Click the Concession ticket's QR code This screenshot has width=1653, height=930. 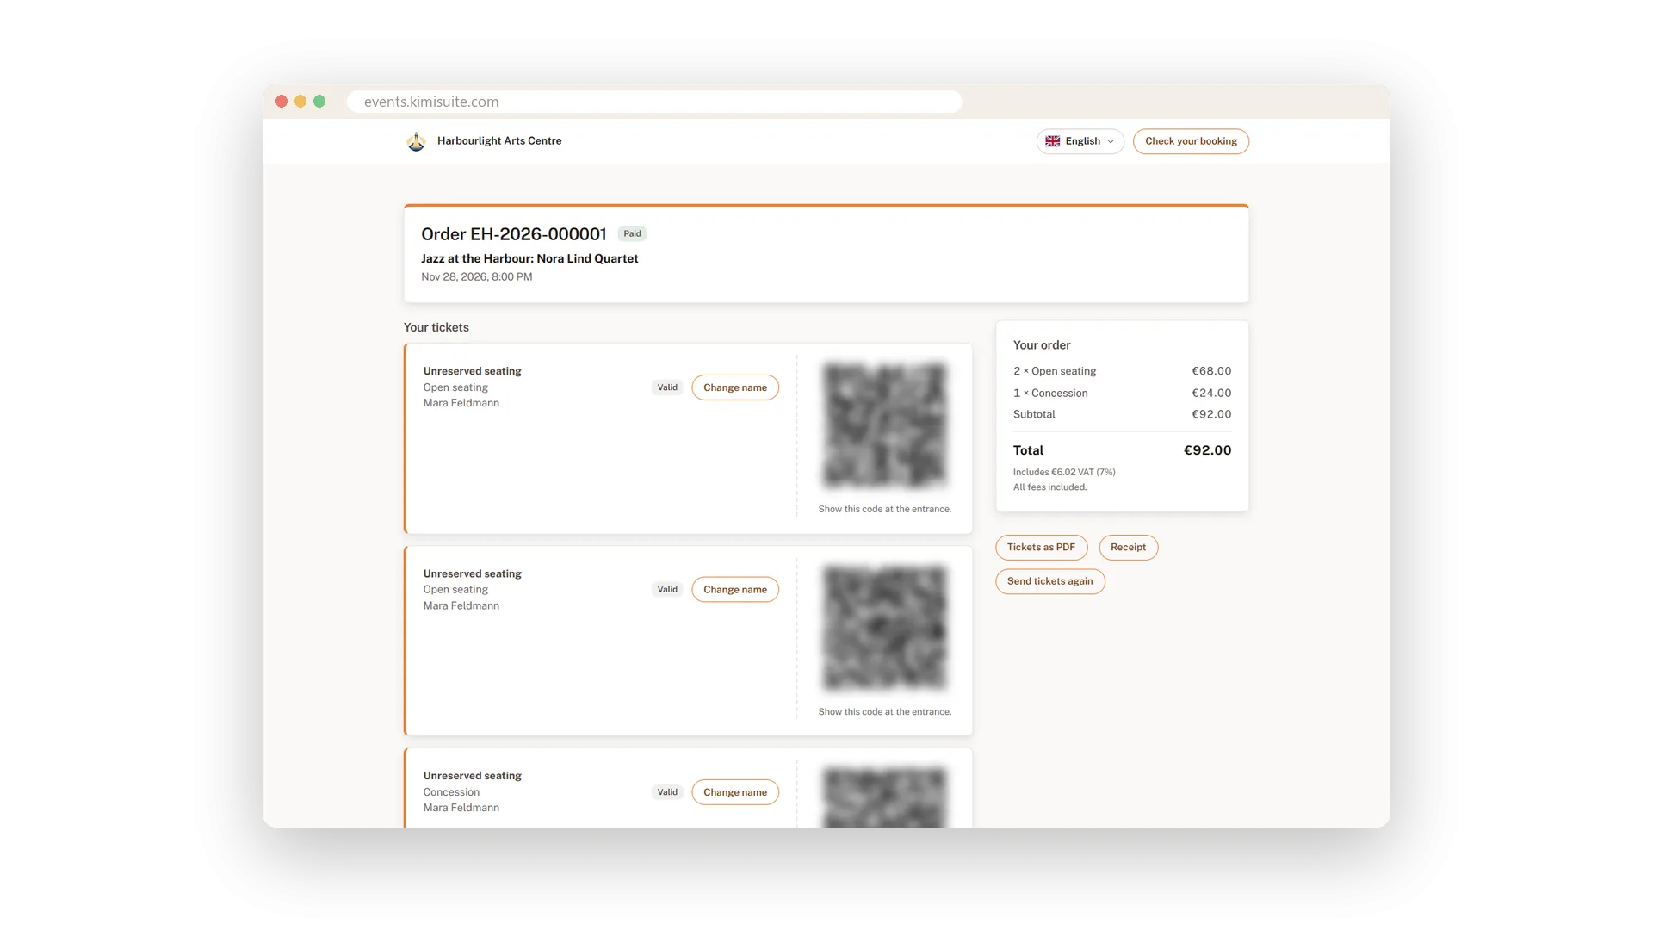[x=885, y=797]
